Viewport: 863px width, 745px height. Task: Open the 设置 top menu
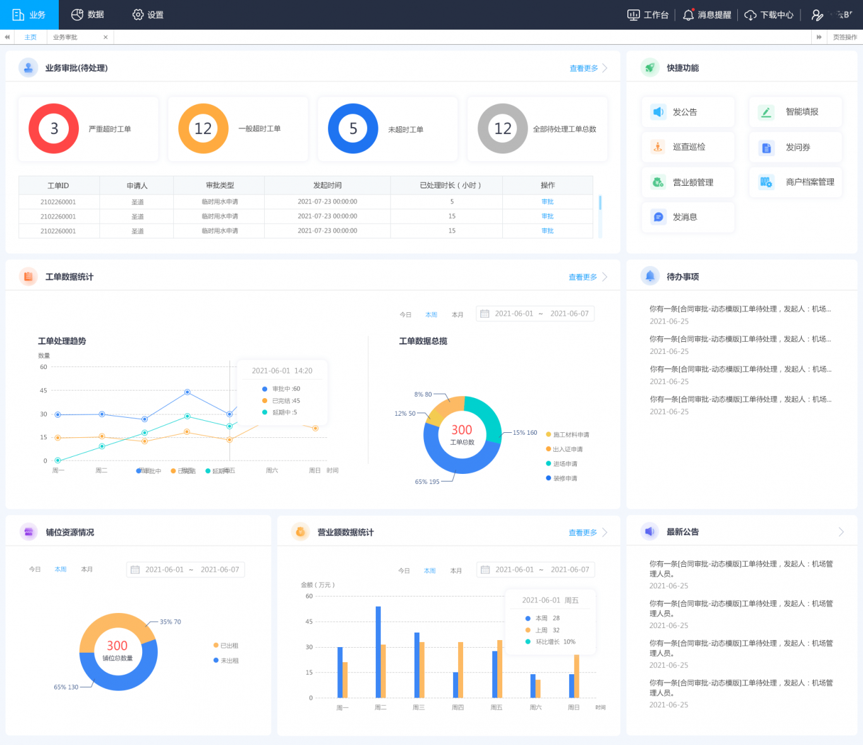point(148,15)
